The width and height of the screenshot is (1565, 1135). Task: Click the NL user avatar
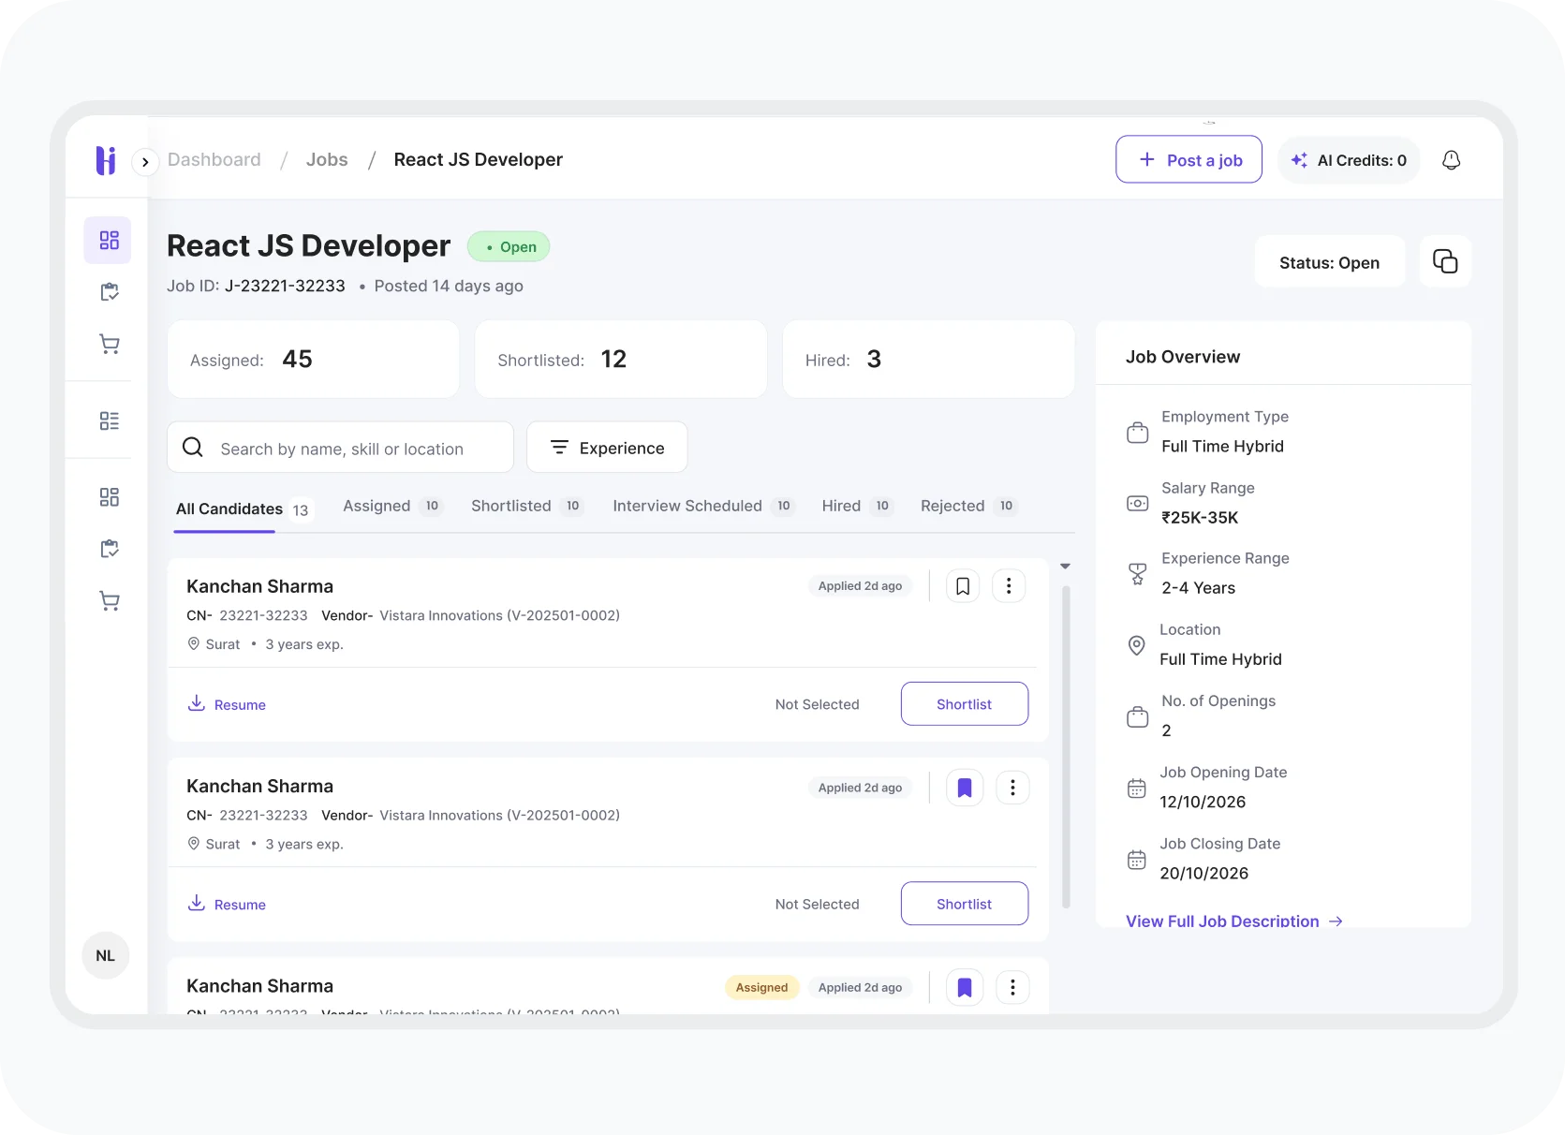(106, 955)
